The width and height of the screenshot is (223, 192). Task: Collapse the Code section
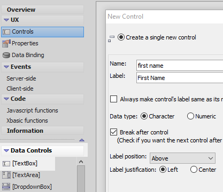(x=6, y=99)
